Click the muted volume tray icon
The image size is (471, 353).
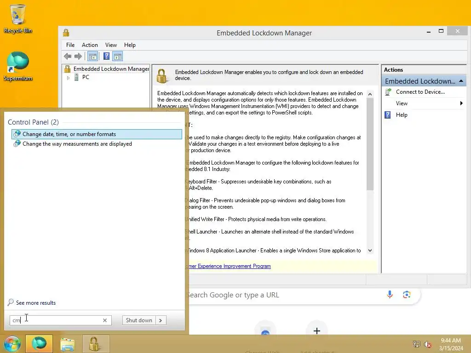coord(427,344)
